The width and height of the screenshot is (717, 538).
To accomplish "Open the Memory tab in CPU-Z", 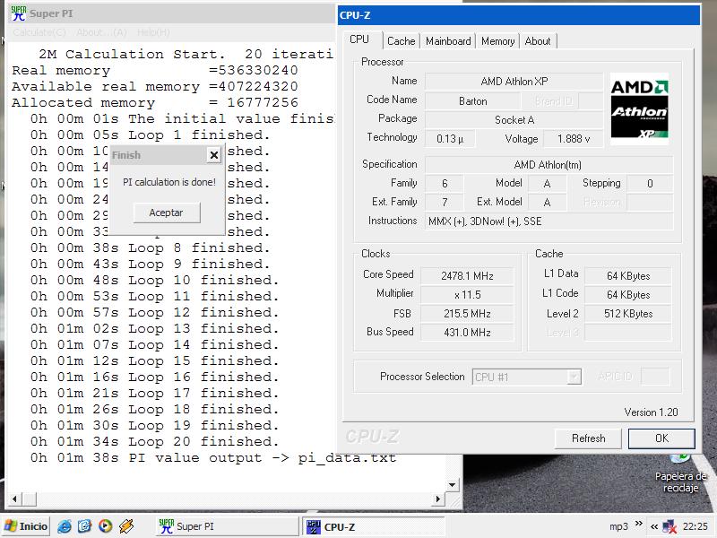I will pos(497,41).
